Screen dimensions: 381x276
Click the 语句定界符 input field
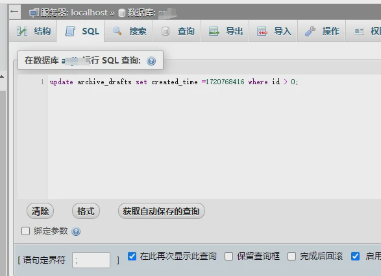(91, 260)
